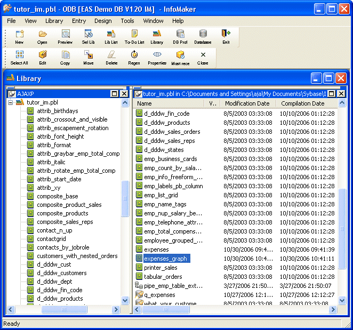Open the DB Prof tool
The width and height of the screenshot is (353, 330).
(x=180, y=37)
